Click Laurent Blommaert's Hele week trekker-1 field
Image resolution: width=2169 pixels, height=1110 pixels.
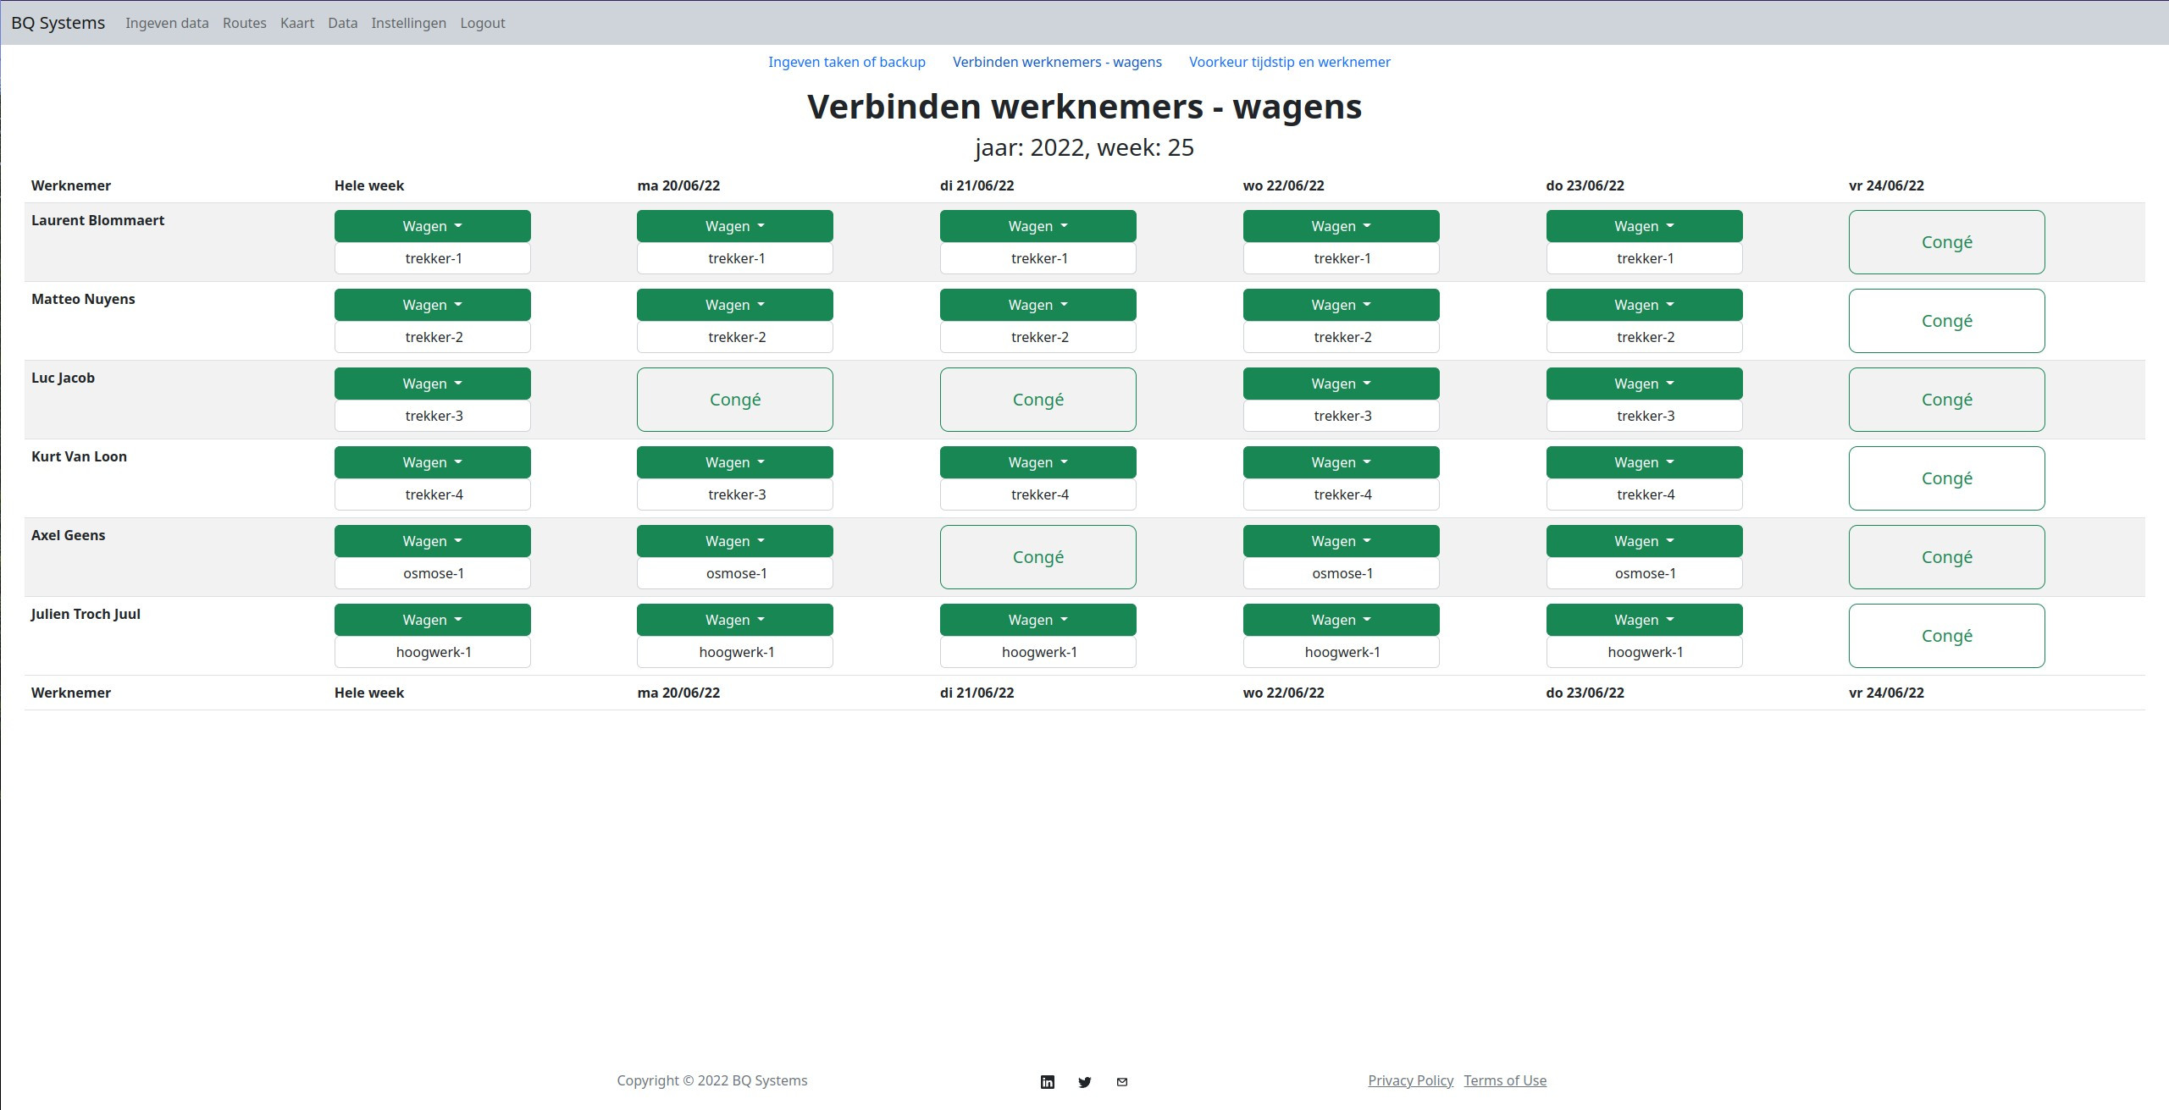click(433, 258)
